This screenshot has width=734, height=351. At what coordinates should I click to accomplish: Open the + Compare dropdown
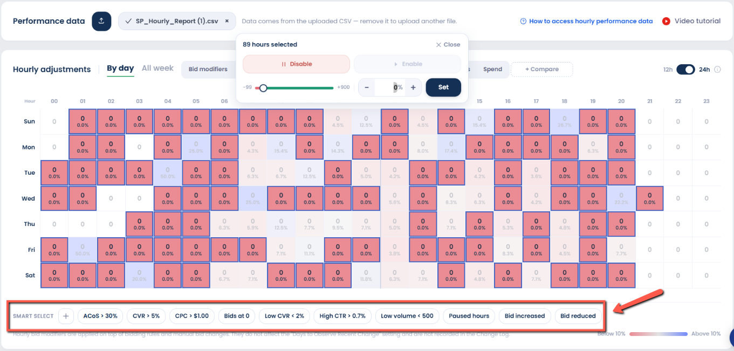point(541,70)
